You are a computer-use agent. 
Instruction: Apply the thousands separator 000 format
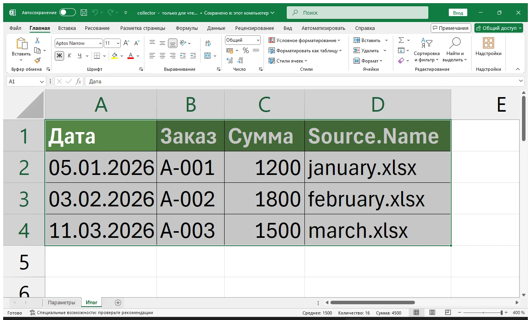tap(256, 50)
